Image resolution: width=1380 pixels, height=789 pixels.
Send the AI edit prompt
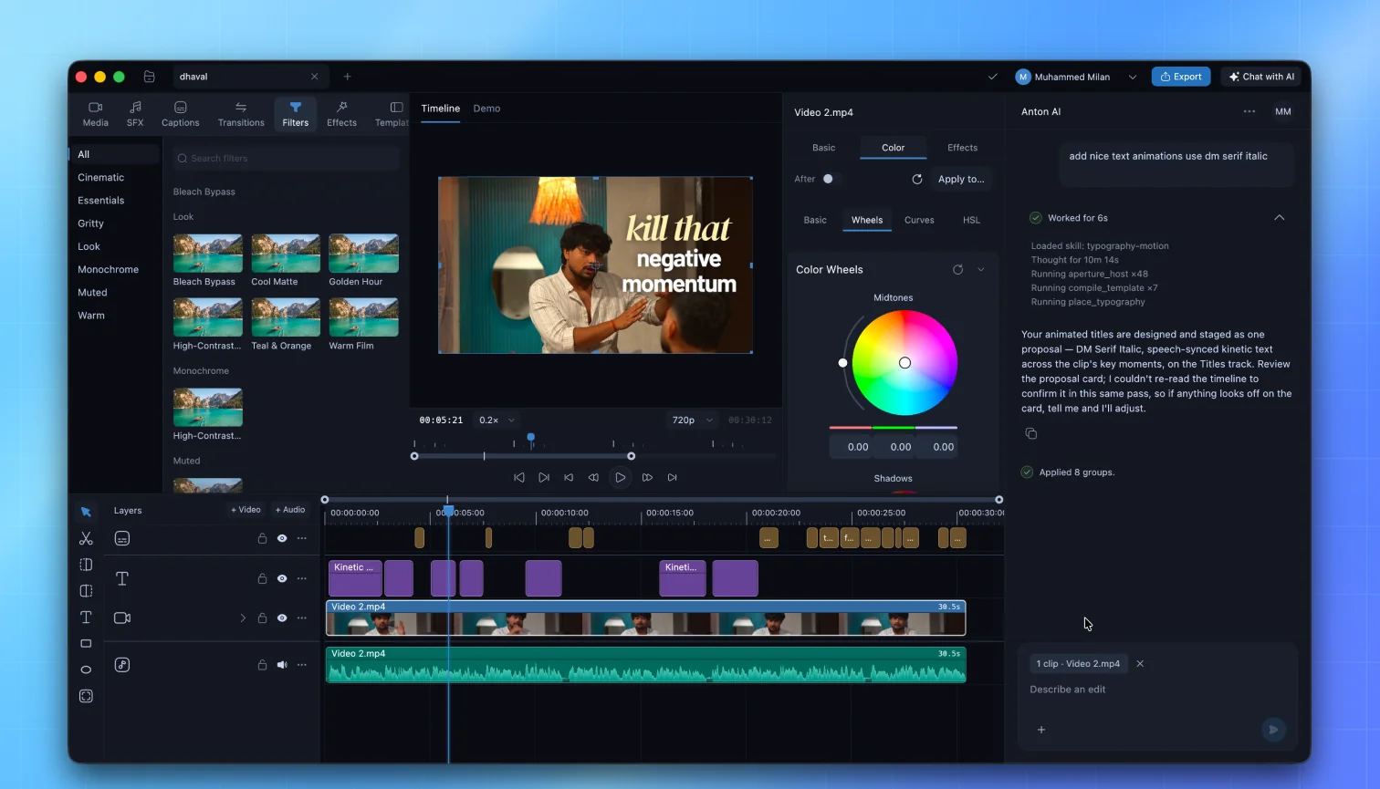[x=1273, y=729]
